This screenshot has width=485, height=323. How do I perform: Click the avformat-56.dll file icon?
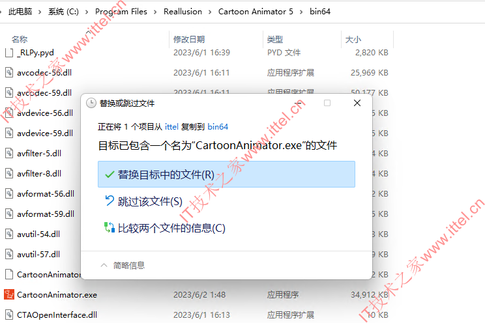(x=9, y=193)
